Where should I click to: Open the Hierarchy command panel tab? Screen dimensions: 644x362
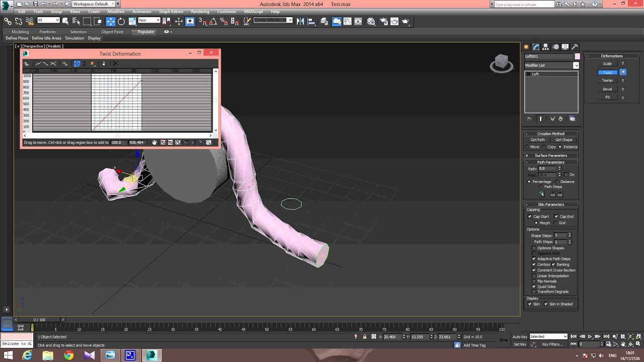click(546, 47)
